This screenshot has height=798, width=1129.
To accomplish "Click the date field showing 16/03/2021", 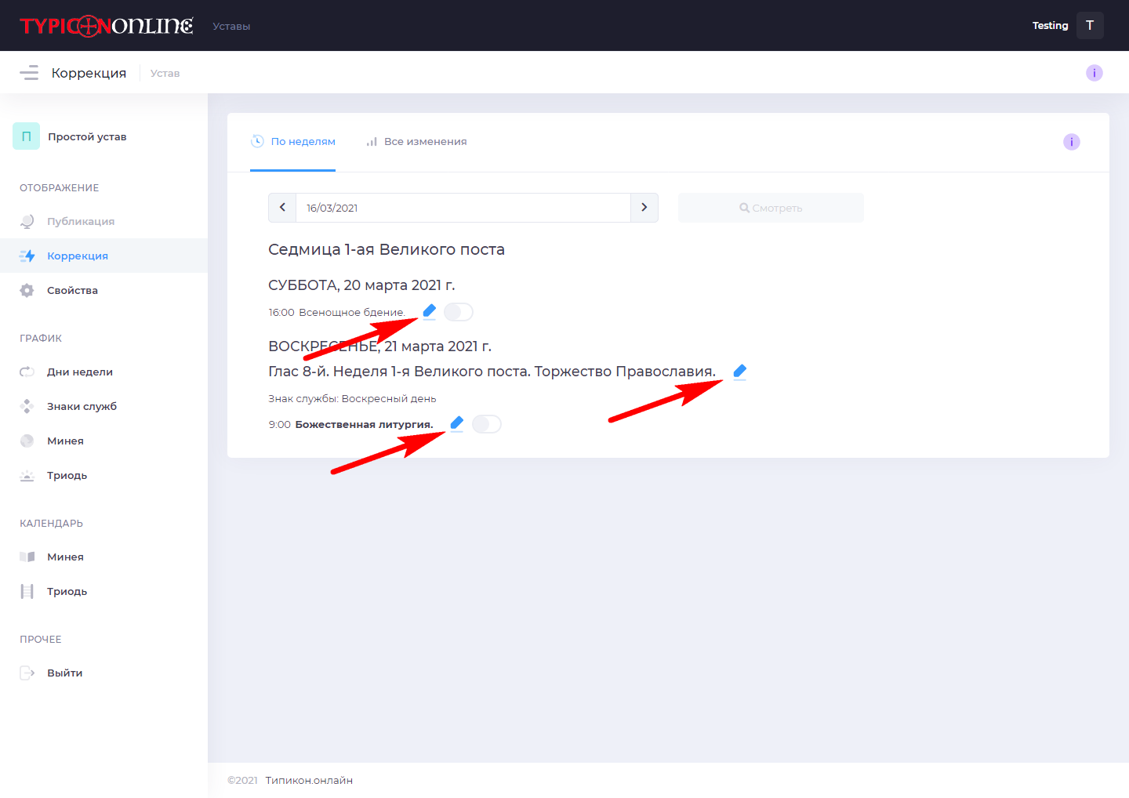I will [x=463, y=208].
